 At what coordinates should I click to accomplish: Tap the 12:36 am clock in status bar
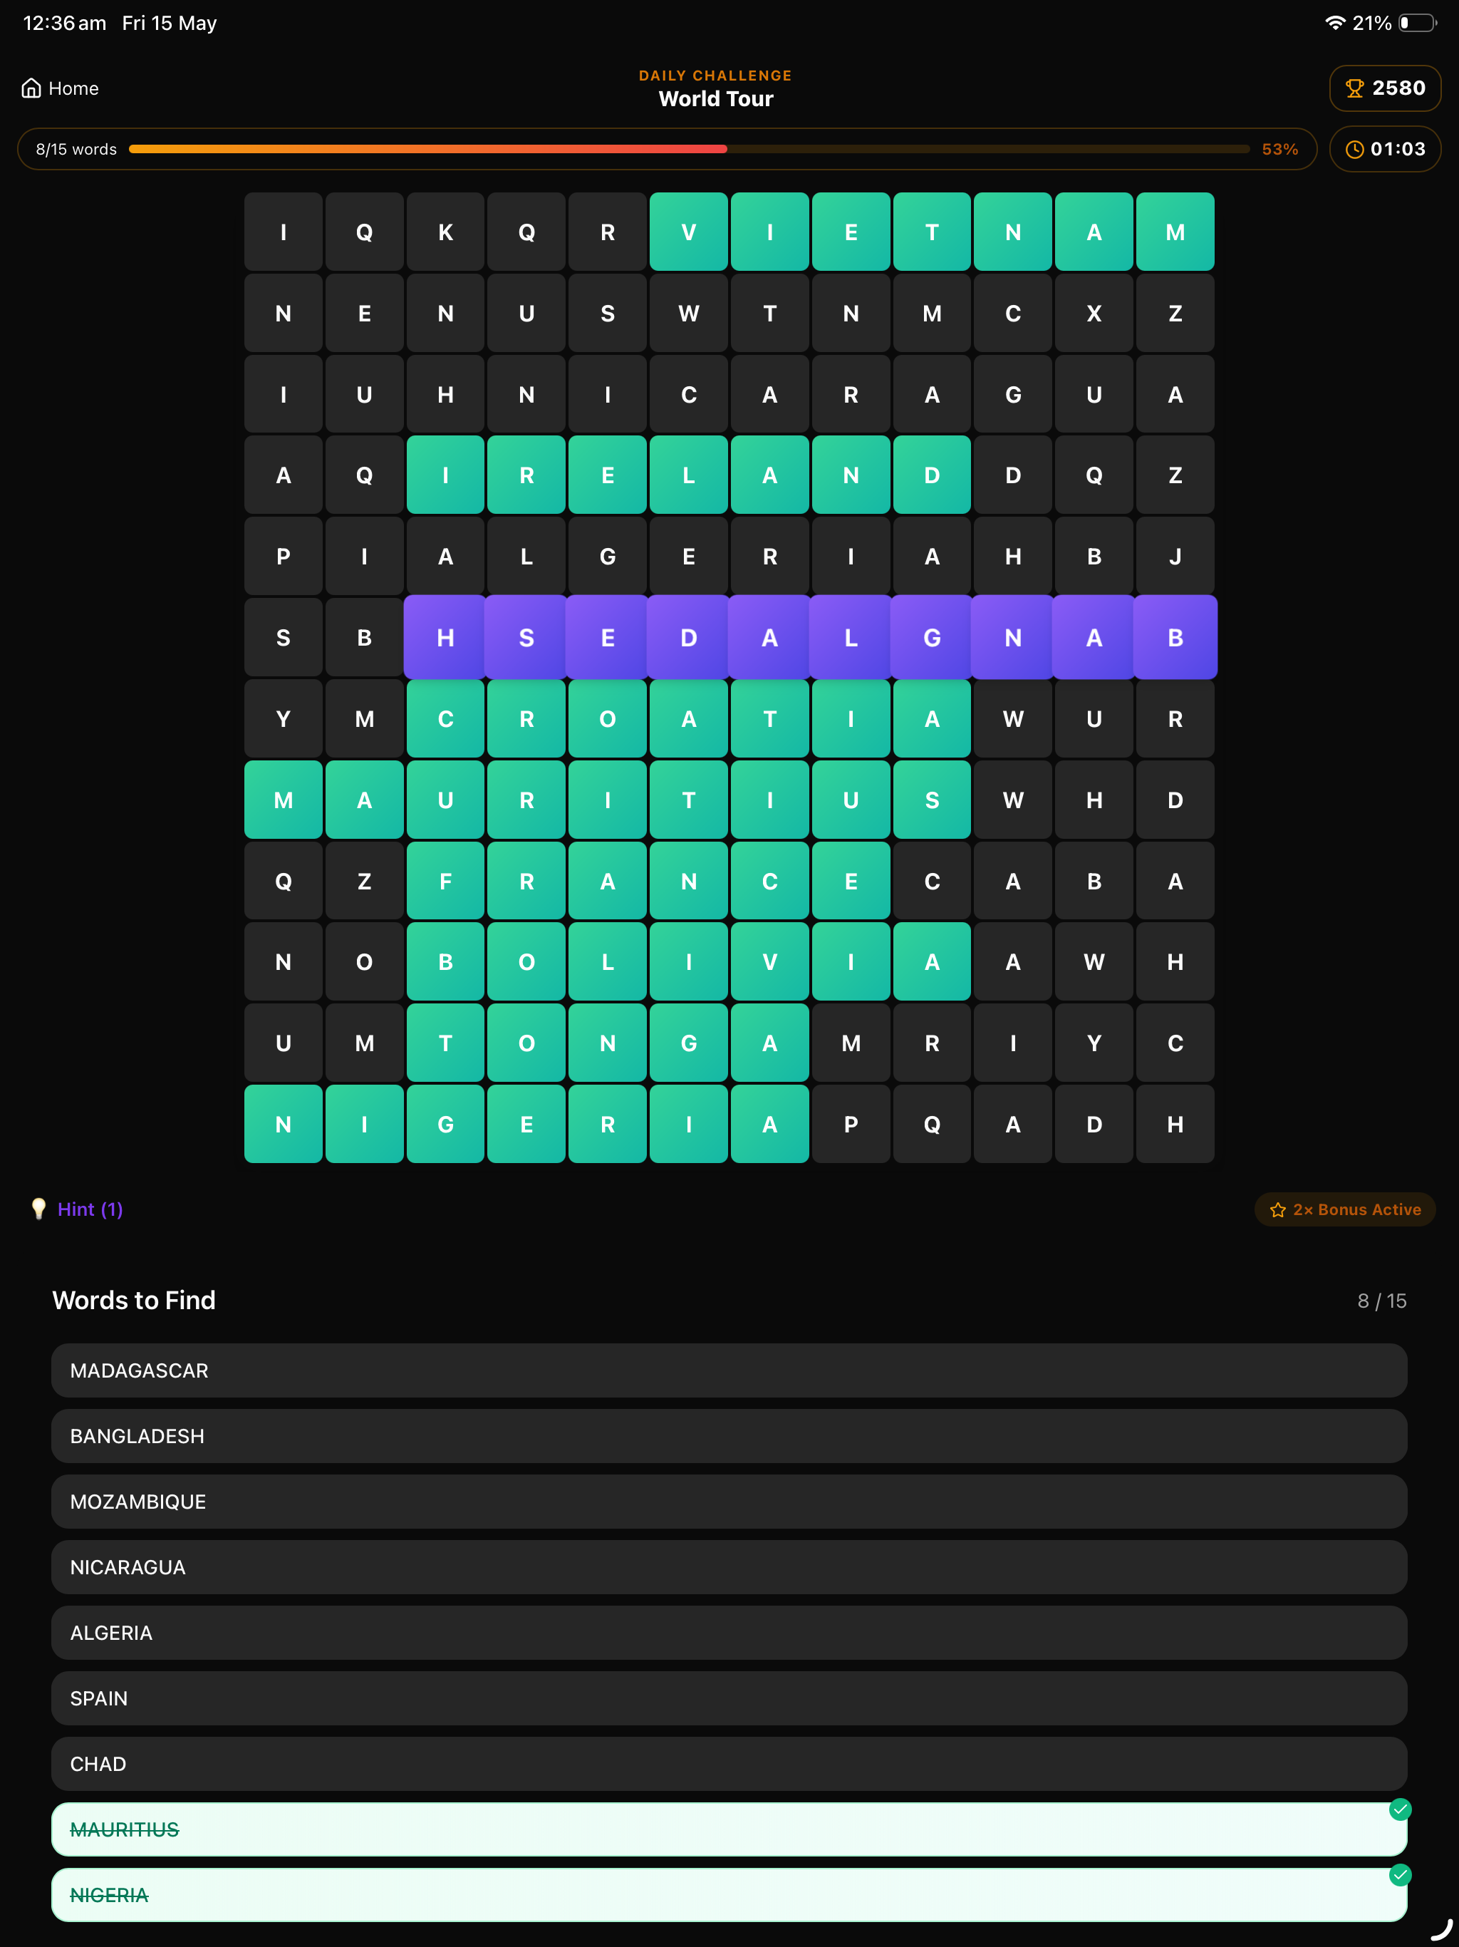64,23
